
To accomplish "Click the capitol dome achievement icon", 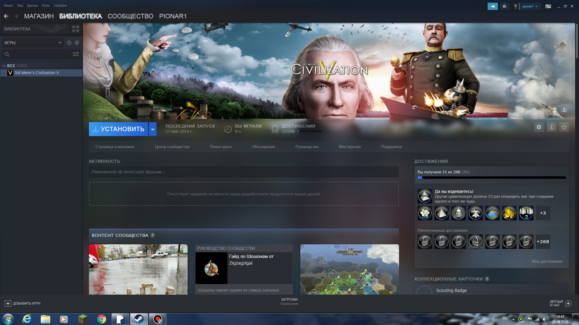I will tap(459, 213).
